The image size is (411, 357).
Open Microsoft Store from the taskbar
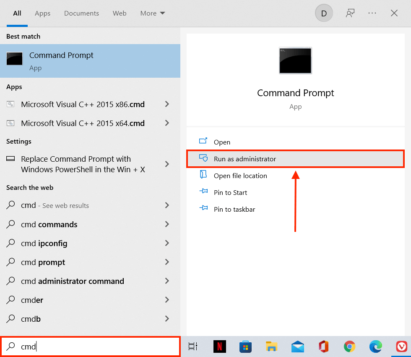(246, 346)
